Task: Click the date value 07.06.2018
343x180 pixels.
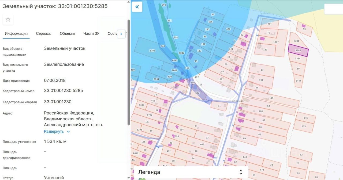Action: (x=55, y=80)
